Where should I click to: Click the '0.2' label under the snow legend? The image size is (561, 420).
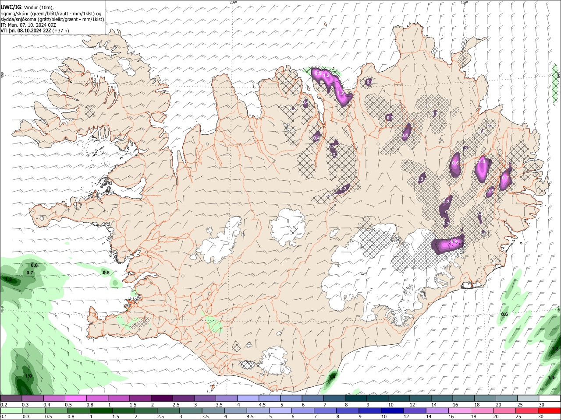pyautogui.click(x=4, y=405)
